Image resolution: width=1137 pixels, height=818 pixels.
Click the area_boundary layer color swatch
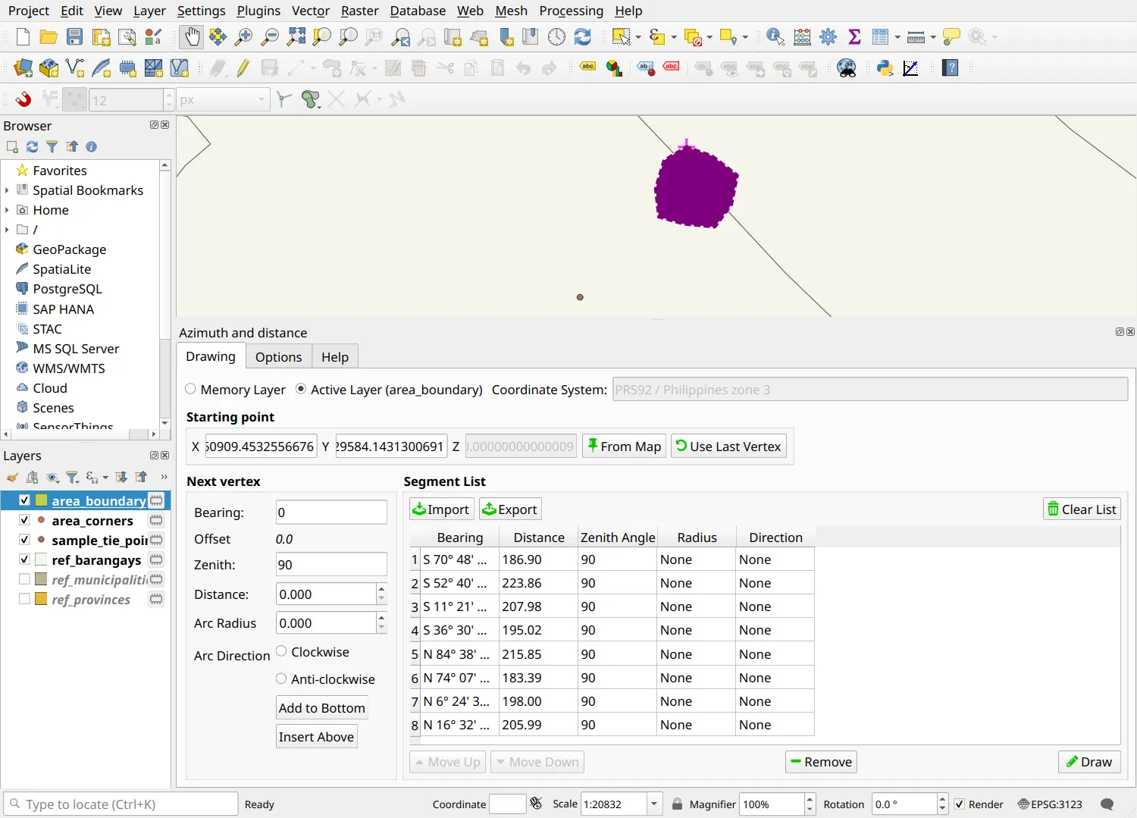click(41, 500)
